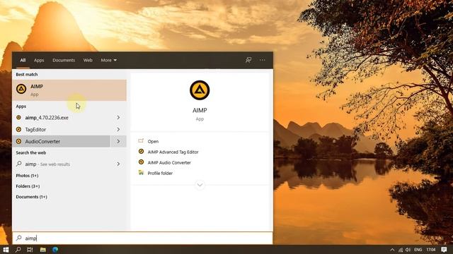The height and width of the screenshot is (254, 453).
Task: Click the web search magnifier icon next to aimp
Action: [x=19, y=164]
